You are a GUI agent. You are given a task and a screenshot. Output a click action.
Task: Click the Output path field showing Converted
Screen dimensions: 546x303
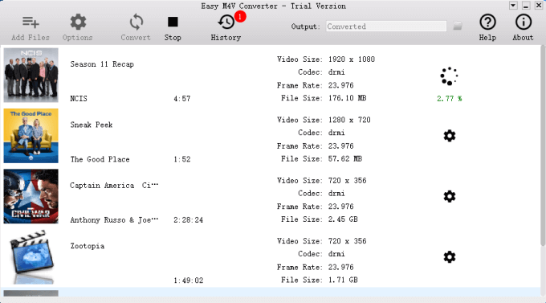pos(386,27)
